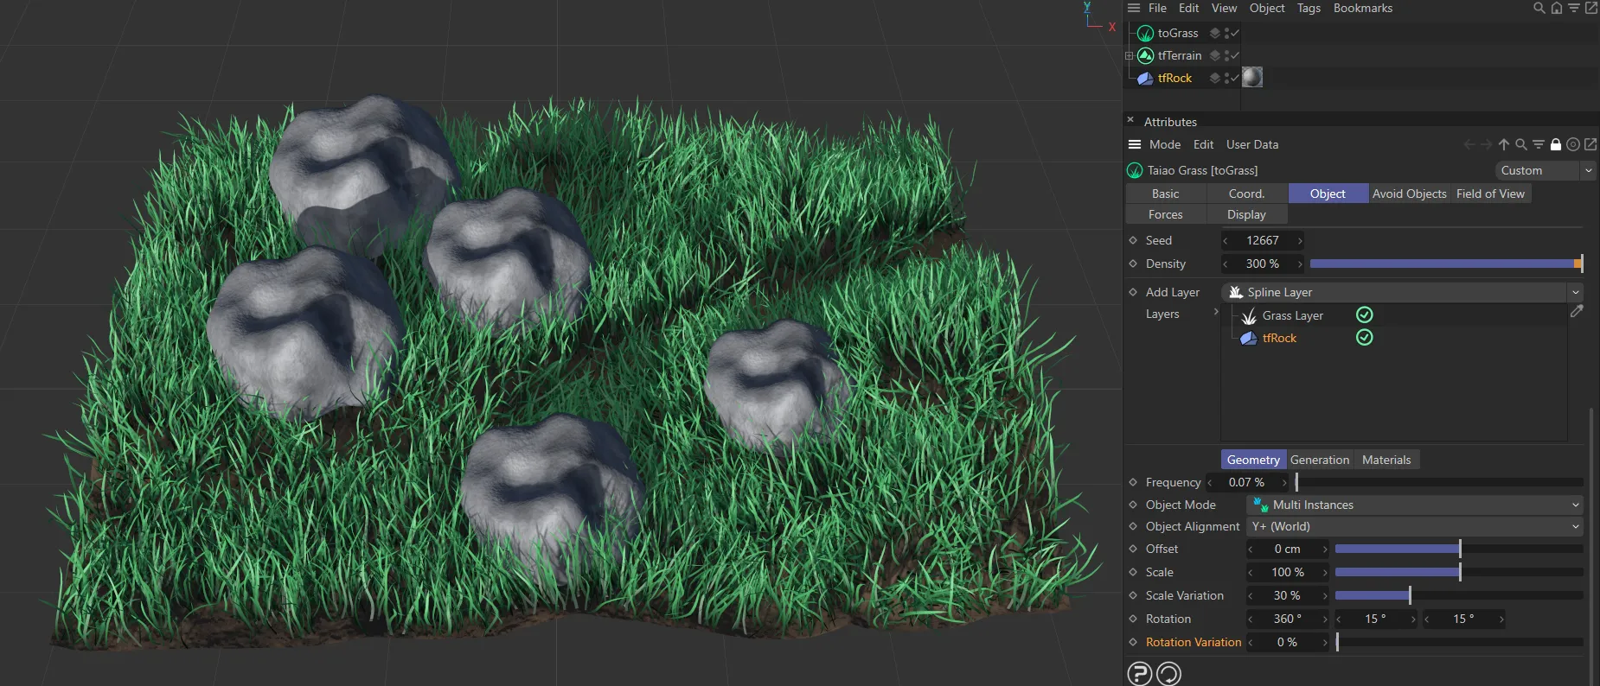Open the Custom preset dropdown
Screen dimensions: 1600x686
pyautogui.click(x=1546, y=170)
